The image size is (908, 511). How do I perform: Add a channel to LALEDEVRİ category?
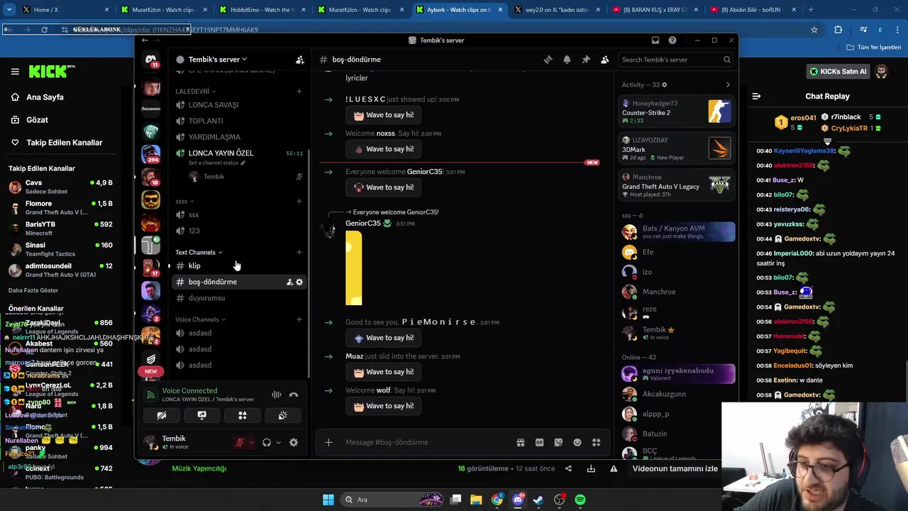click(x=299, y=92)
